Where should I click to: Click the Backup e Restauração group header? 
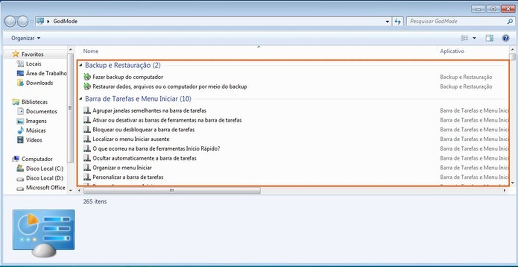click(x=123, y=65)
